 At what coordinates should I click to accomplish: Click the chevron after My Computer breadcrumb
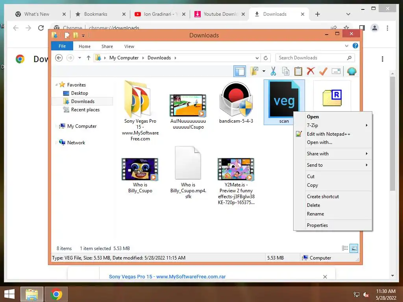click(143, 58)
